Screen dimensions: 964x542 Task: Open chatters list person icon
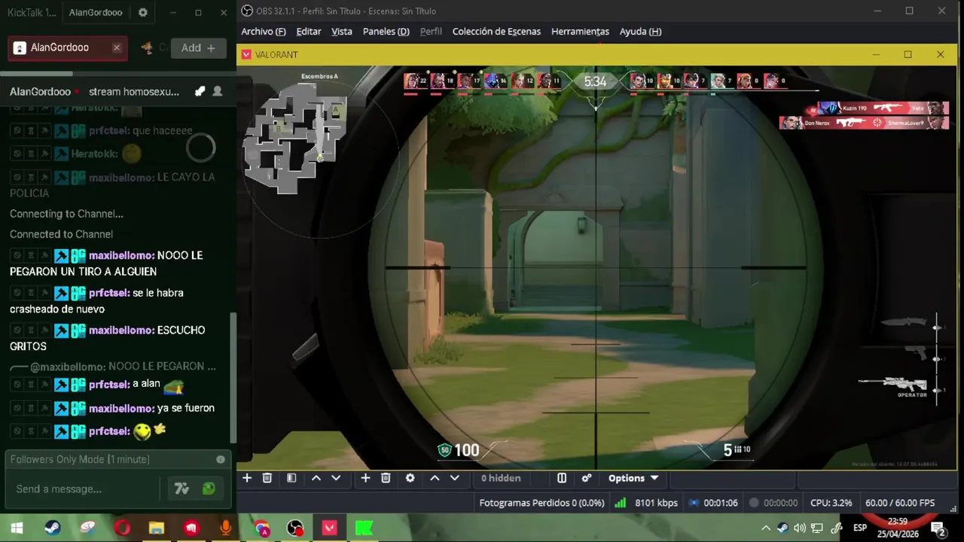pos(218,92)
